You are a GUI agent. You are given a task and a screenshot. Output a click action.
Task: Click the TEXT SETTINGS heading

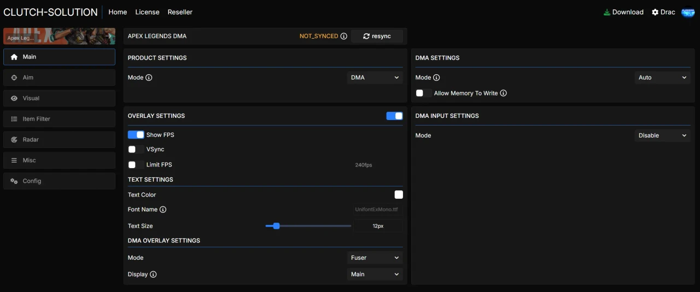click(x=150, y=180)
